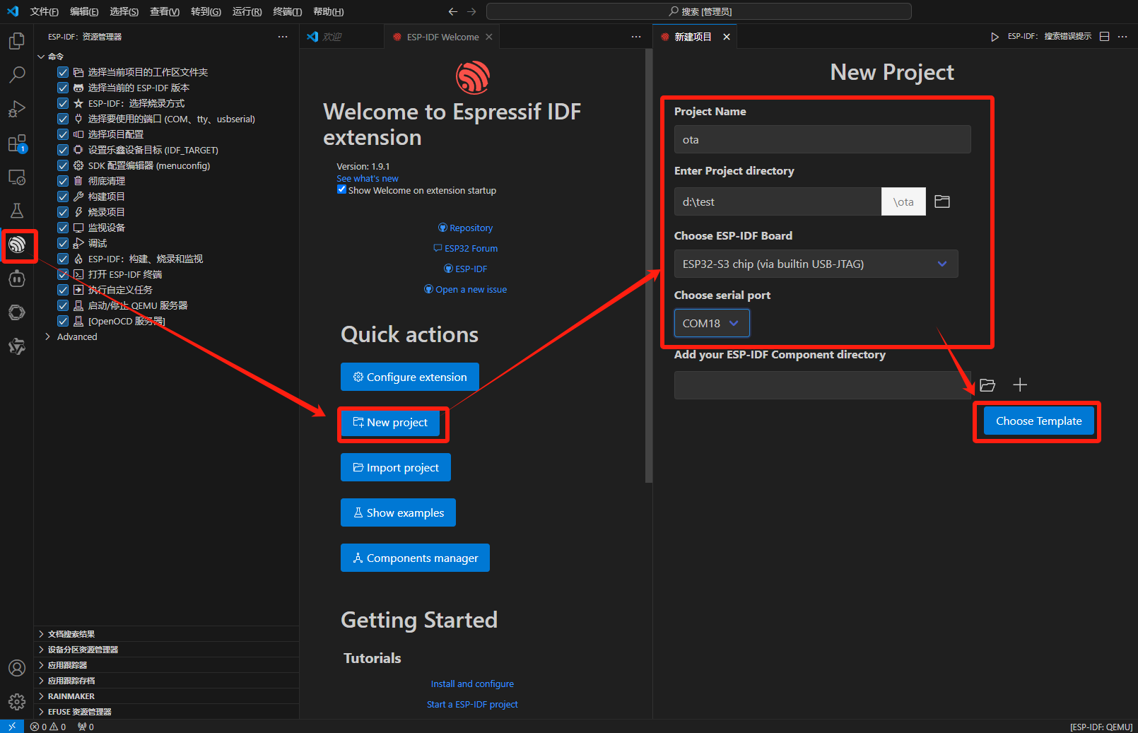
Task: Open the Testing flask icon
Action: pos(17,211)
